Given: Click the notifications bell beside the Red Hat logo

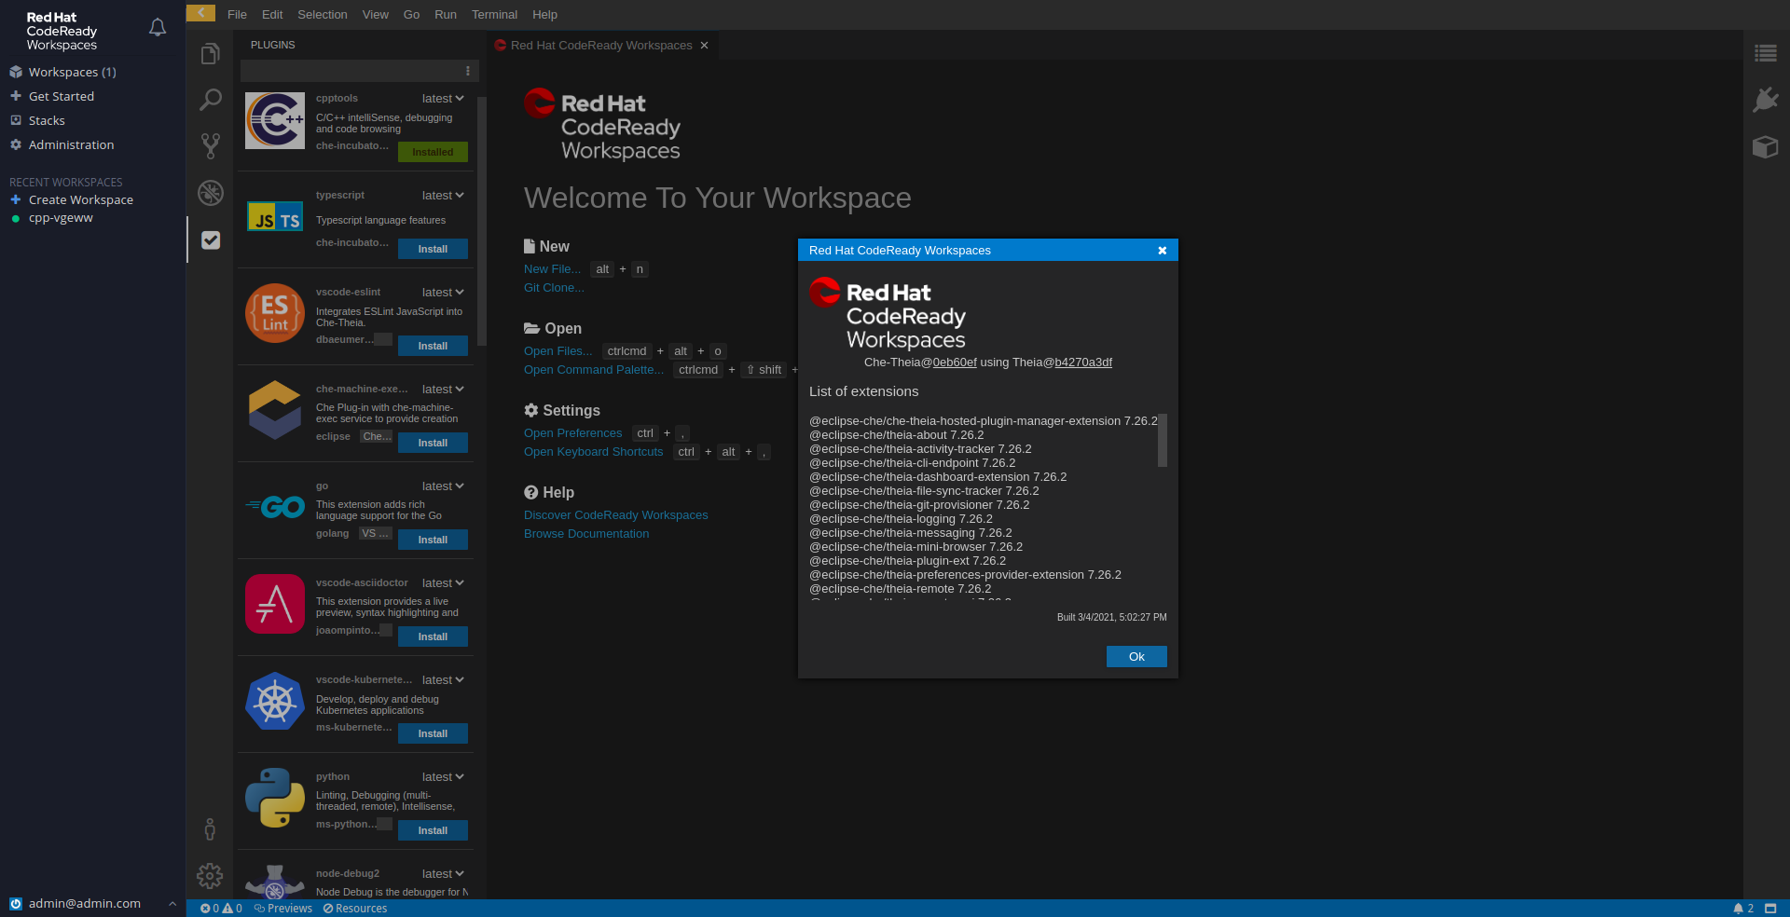Looking at the screenshot, I should 158,28.
